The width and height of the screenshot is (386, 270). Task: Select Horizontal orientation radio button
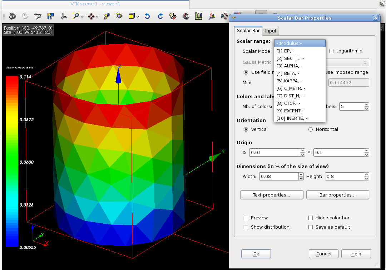coord(311,129)
